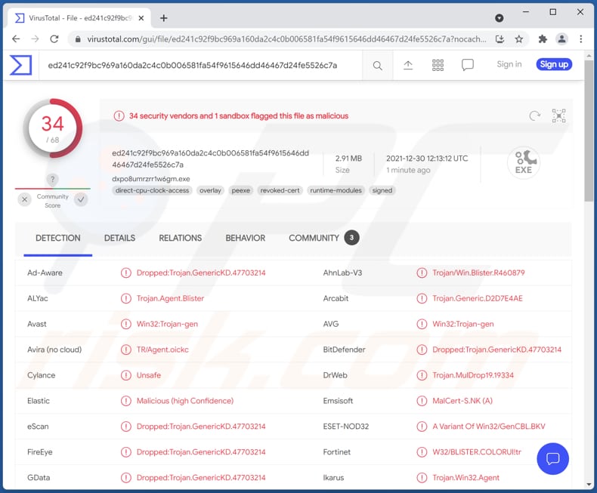This screenshot has height=493, width=597.
Task: Click the Ad-Aware detection alert icon
Action: click(x=126, y=273)
